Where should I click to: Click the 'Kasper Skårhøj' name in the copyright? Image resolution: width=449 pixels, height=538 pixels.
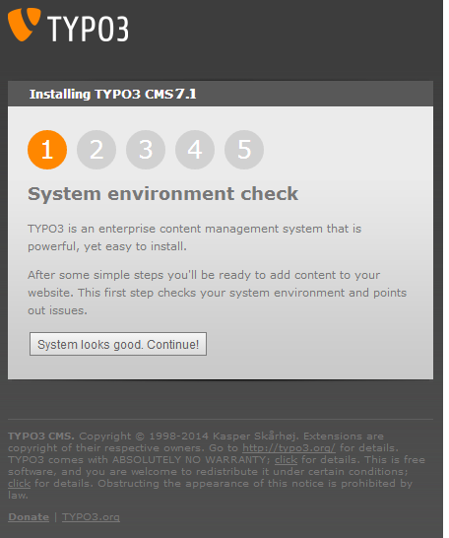pyautogui.click(x=256, y=437)
